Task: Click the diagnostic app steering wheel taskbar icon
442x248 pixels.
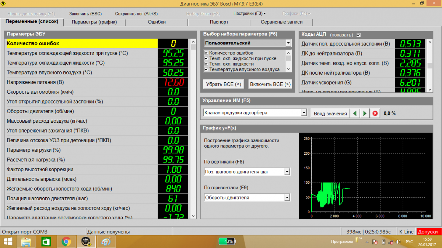Action: [x=86, y=241]
